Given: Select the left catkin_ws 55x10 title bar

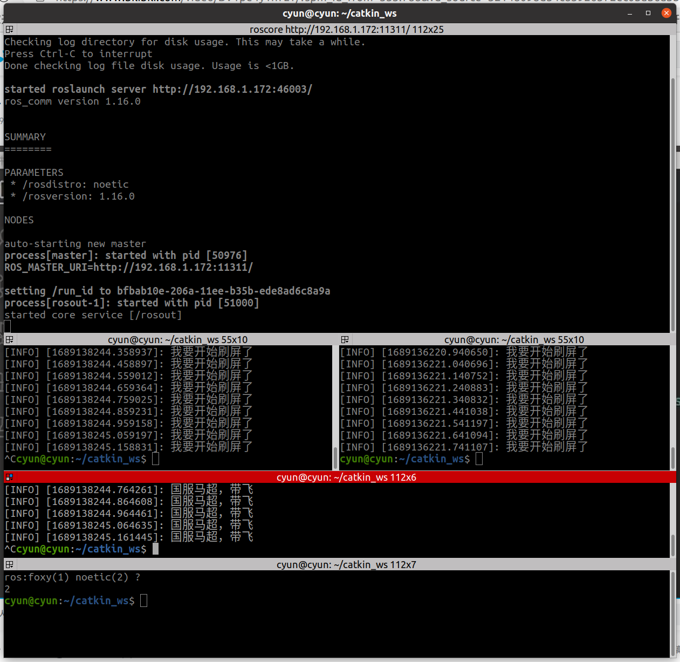Looking at the screenshot, I should (177, 339).
